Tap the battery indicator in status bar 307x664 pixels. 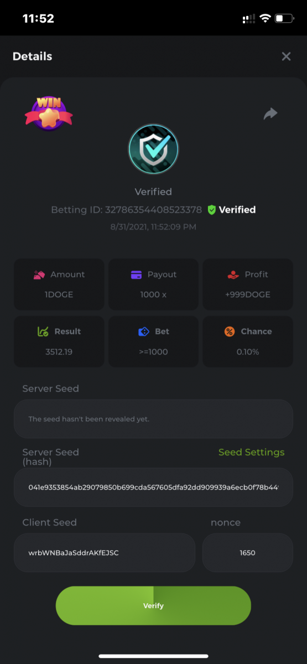pos(285,18)
